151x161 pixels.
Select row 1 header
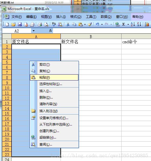point(7,42)
